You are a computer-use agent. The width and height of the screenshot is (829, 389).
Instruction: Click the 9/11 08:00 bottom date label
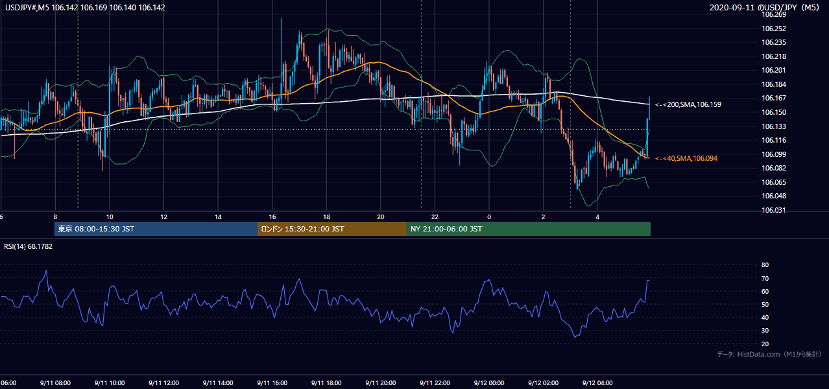pyautogui.click(x=54, y=383)
